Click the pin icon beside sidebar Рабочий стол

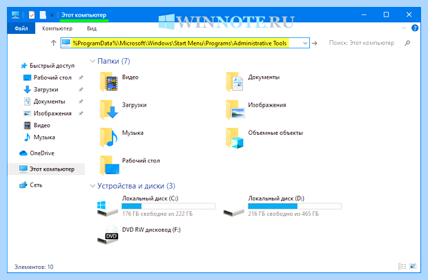point(81,77)
